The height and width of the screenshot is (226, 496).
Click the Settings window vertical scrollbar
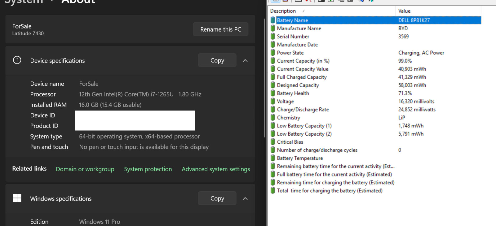264,77
